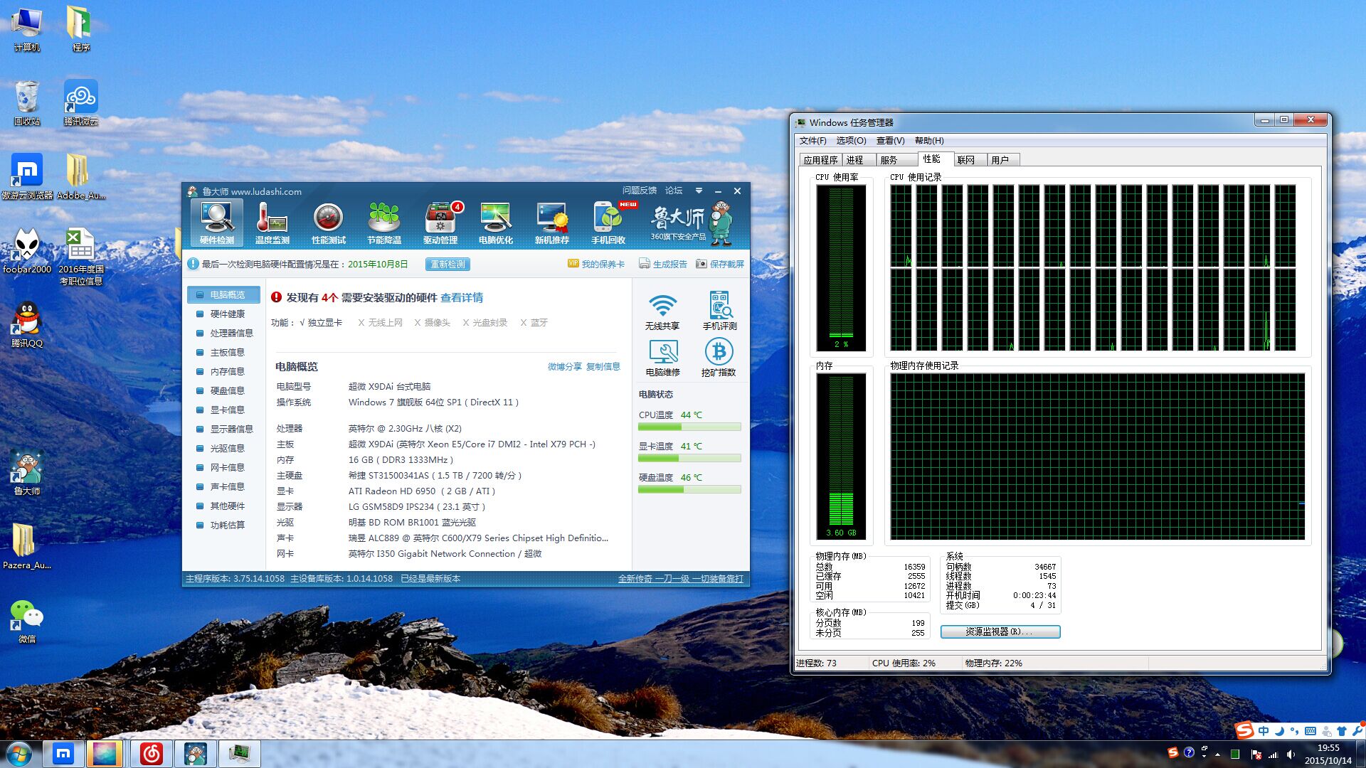
Task: Click 查看详情 link
Action: (462, 298)
